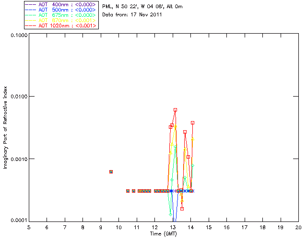Click the y-axis tick label '0.1000'
The width and height of the screenshot is (307, 246).
(x=19, y=35)
